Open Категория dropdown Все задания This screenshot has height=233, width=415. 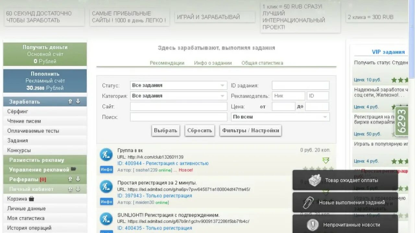pos(179,96)
